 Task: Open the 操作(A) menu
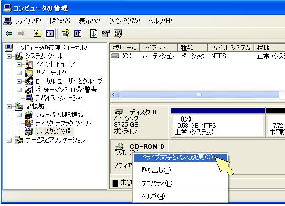60,21
